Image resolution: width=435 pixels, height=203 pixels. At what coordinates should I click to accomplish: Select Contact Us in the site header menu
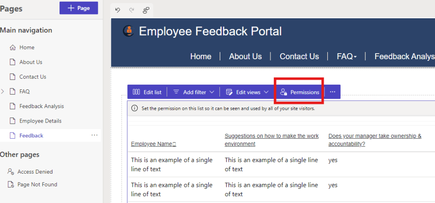[299, 57]
